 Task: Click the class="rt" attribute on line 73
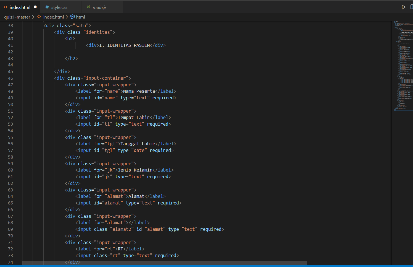pyautogui.click(x=107, y=255)
